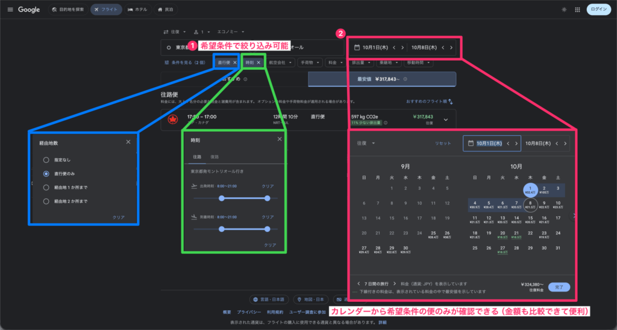Click the info icon next to 最安値
The image size is (617, 330).
406,79
